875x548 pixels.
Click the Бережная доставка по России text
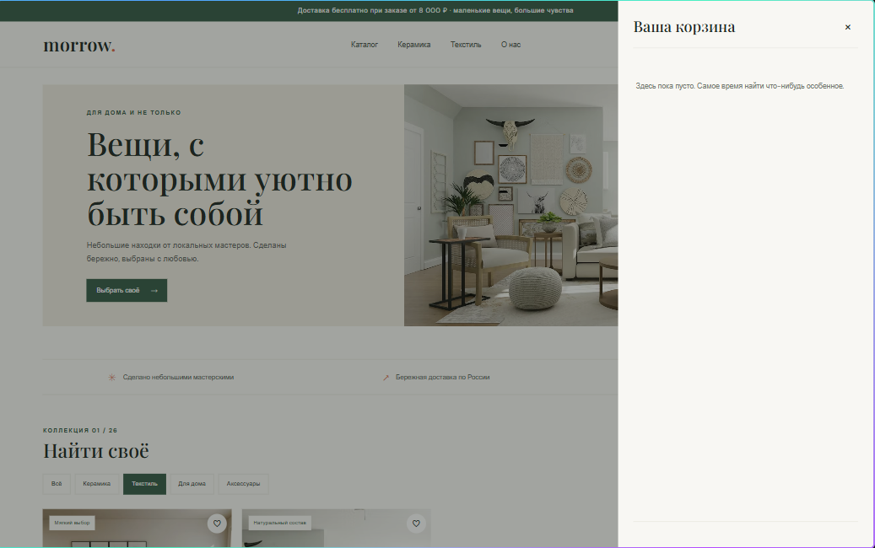tap(442, 378)
